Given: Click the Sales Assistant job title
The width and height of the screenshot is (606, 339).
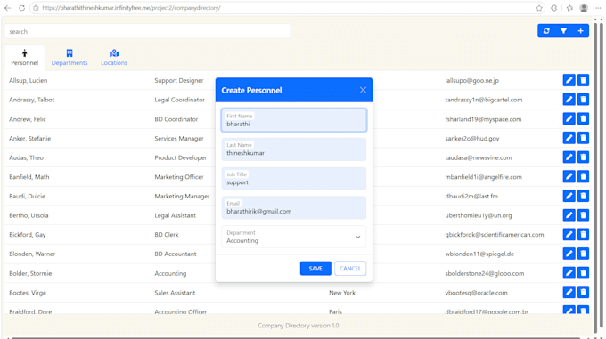Looking at the screenshot, I should click(x=175, y=293).
